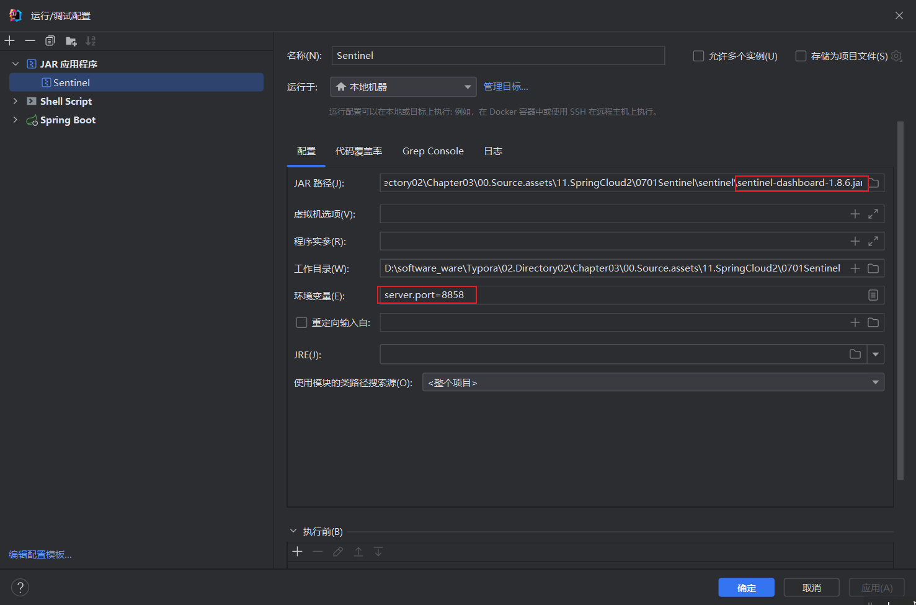
Task: Expand the Spring Boot tree node
Action: click(x=16, y=120)
